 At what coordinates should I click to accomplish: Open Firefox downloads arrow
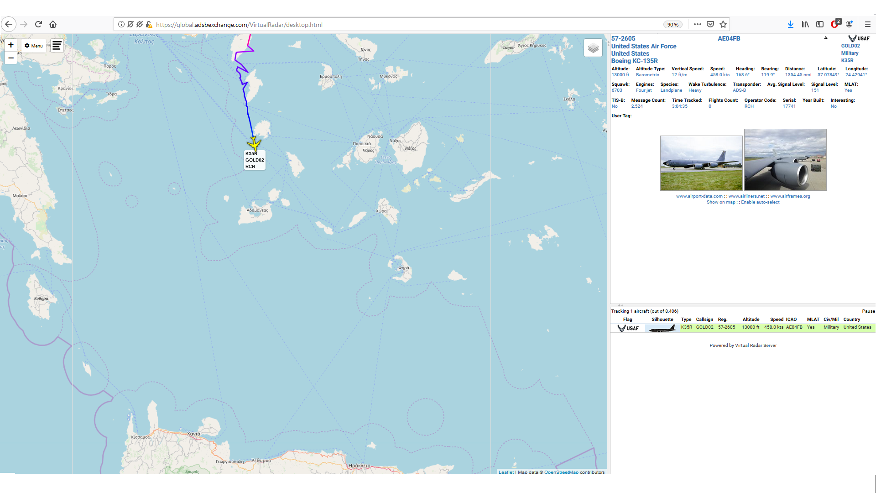tap(790, 25)
